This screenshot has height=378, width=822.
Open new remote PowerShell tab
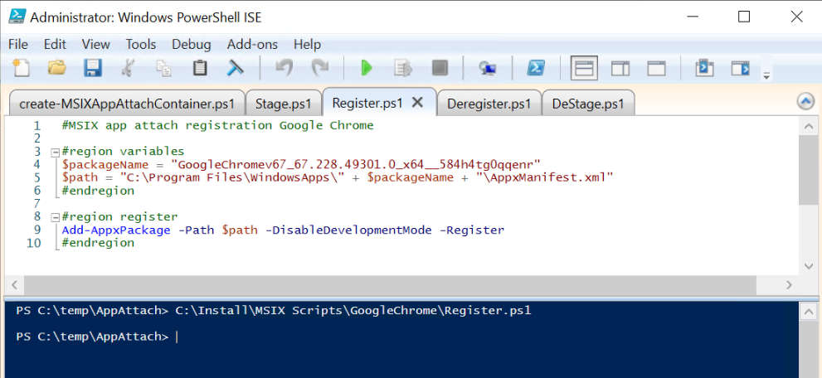[x=488, y=68]
